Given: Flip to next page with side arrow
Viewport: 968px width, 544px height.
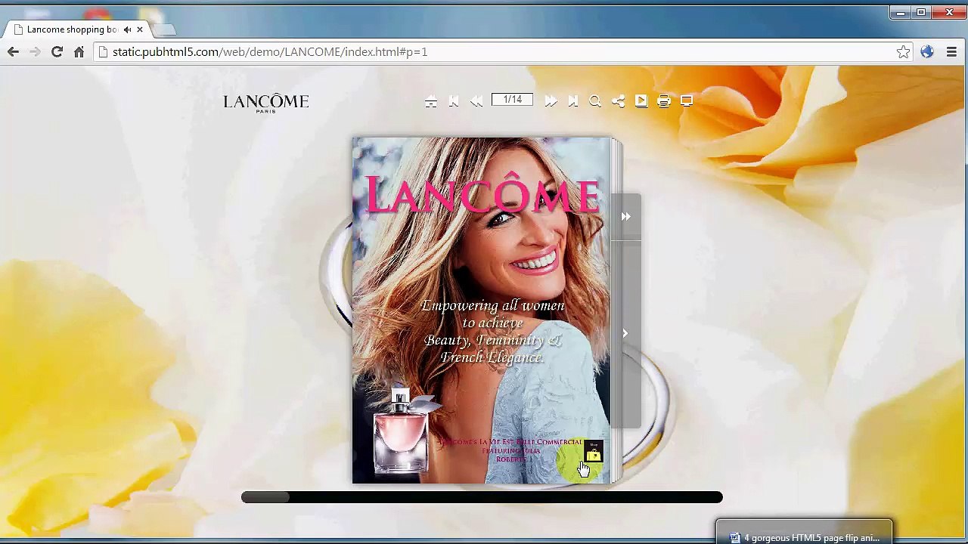Looking at the screenshot, I should click(625, 333).
